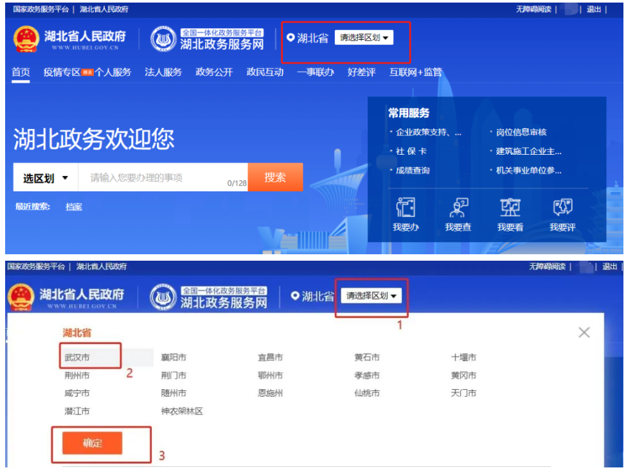Click the location pin beside 湖北省 in the bottom header
This screenshot has width=626, height=470.
click(x=295, y=295)
